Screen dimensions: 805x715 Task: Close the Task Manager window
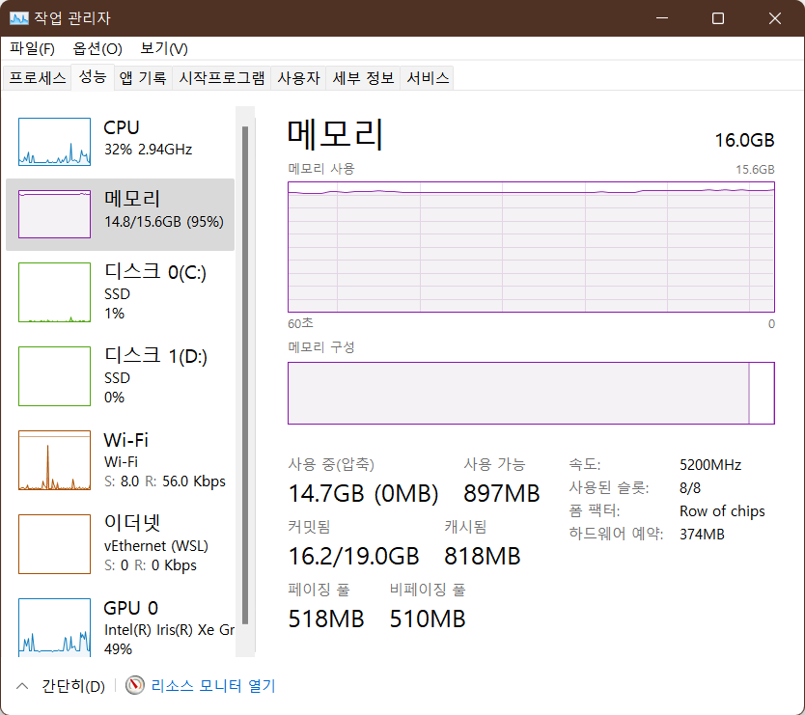pyautogui.click(x=775, y=18)
